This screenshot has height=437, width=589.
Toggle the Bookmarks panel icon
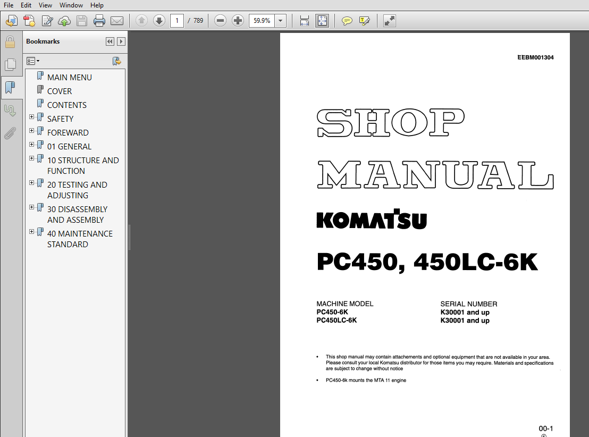click(x=10, y=88)
